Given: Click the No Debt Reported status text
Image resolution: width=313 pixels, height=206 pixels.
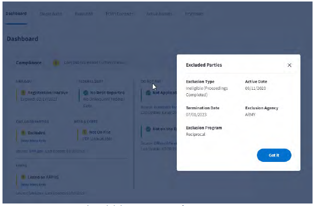Looking at the screenshot, I should click(107, 93).
